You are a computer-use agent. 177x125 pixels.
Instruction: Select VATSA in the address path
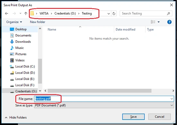[44, 13]
